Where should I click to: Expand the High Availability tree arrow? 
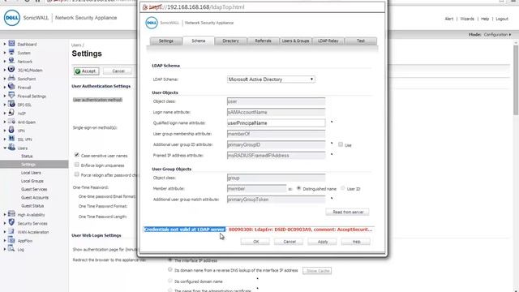click(x=5, y=214)
